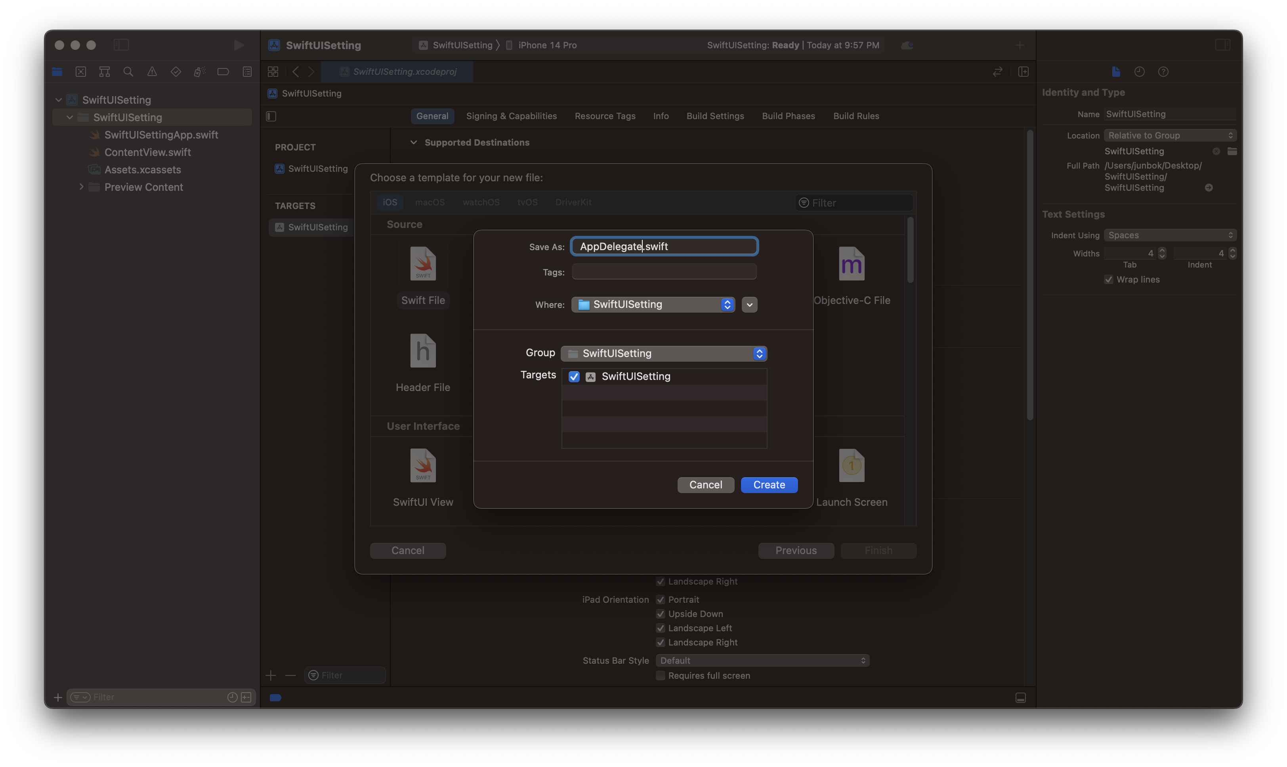Select the Objective-C File template icon
Screen dimensions: 1287x767
pyautogui.click(x=851, y=264)
